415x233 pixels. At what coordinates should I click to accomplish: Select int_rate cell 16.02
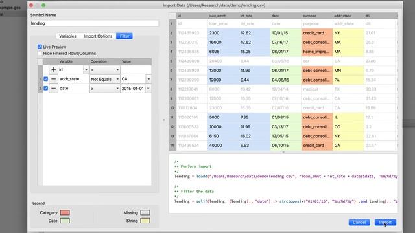coord(254,136)
